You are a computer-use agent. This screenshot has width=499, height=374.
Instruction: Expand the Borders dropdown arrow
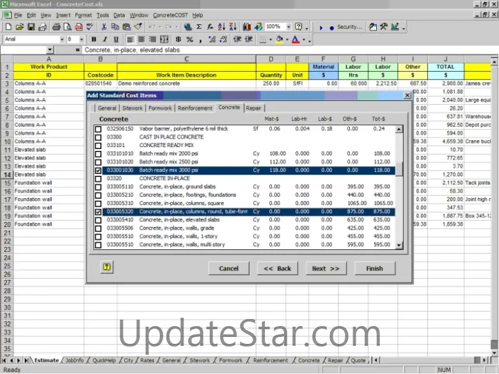(x=271, y=40)
